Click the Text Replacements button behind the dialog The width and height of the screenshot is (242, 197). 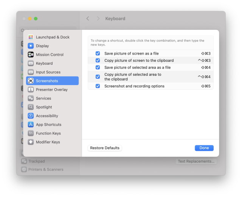point(196,161)
